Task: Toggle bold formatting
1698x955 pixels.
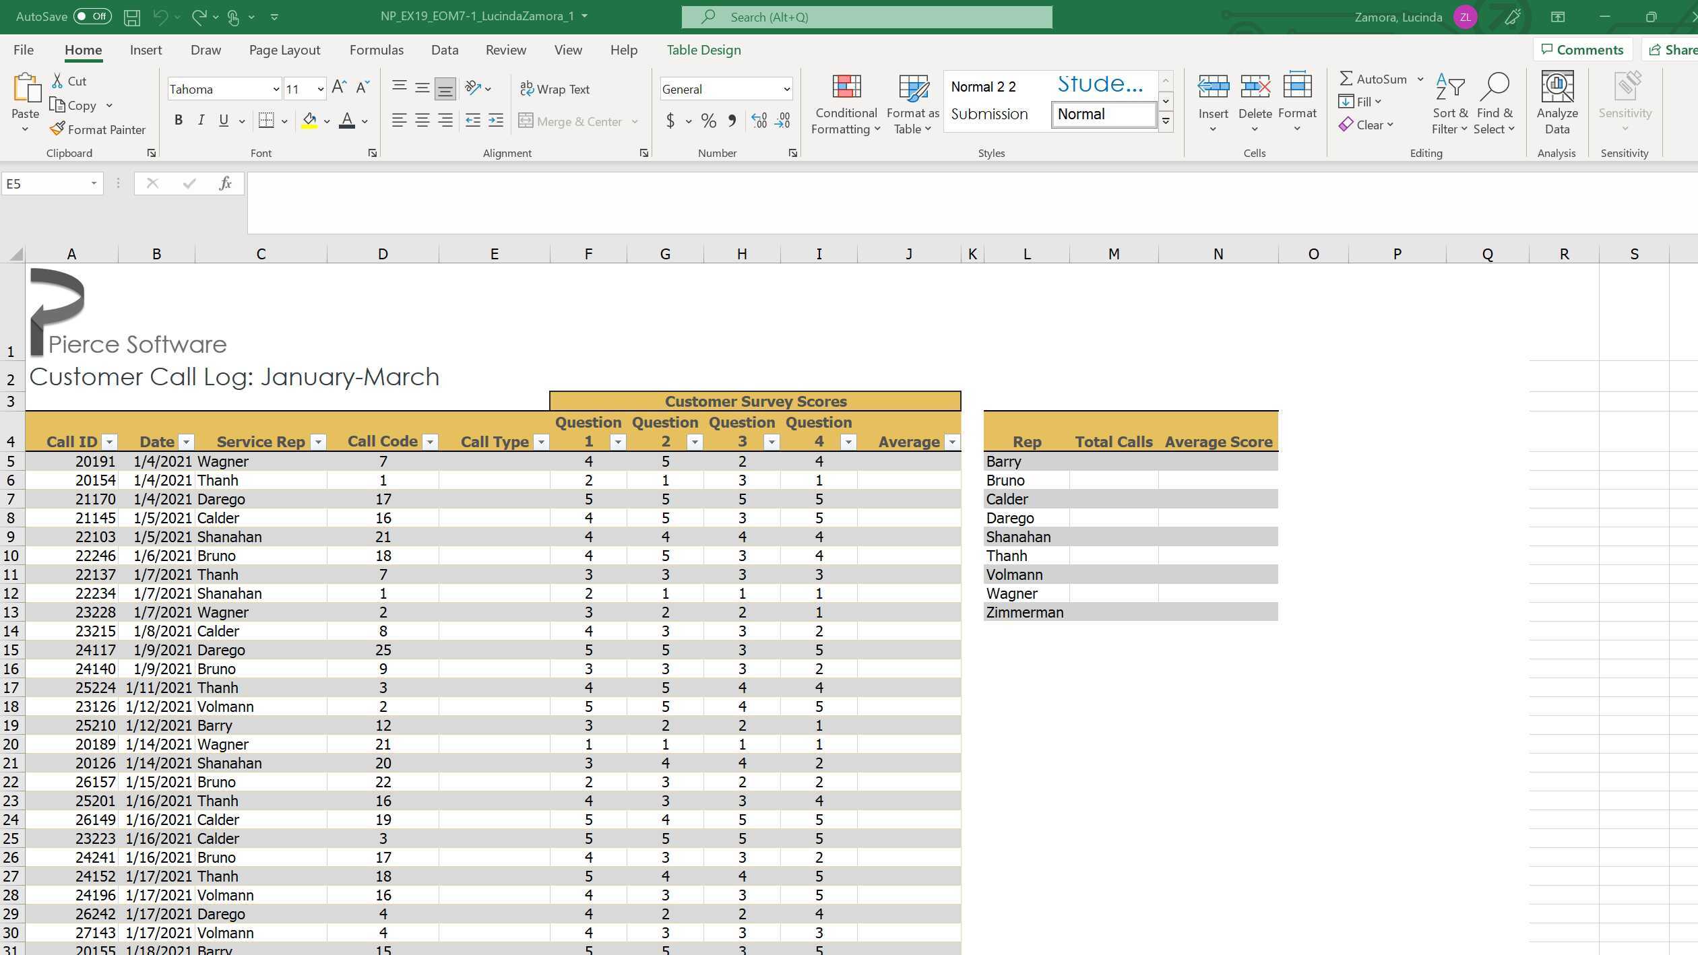Action: coord(179,120)
